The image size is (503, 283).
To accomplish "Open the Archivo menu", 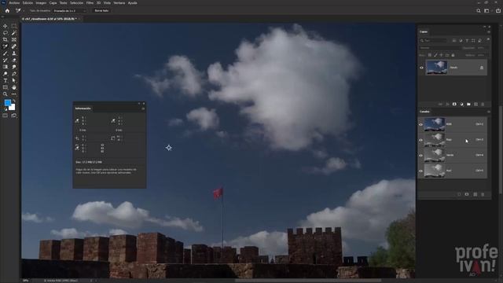I will click(x=14, y=3).
